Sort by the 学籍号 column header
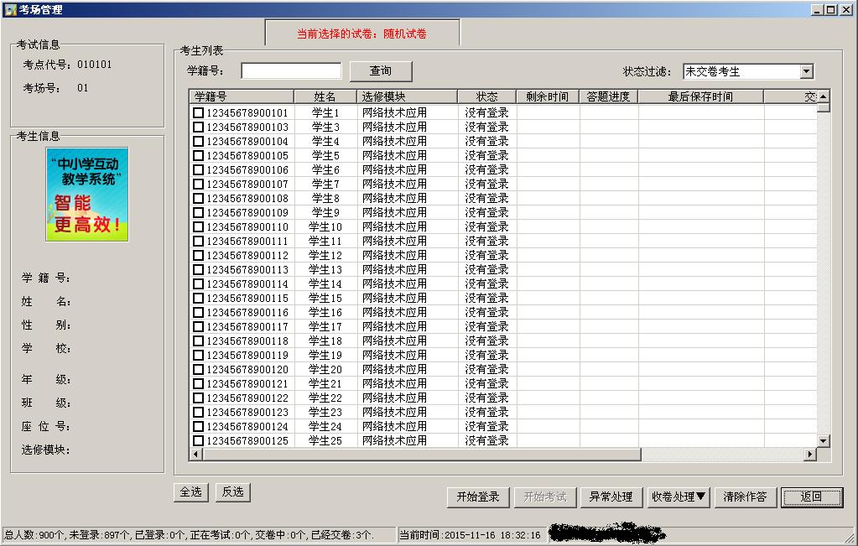This screenshot has height=546, width=858. 242,96
